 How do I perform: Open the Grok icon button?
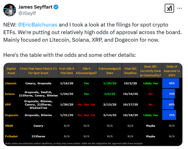pyautogui.click(x=170, y=8)
